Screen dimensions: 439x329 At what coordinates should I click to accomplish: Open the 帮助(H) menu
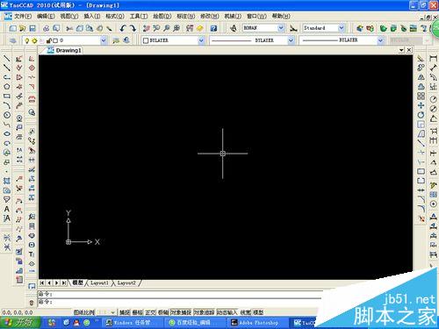[x=281, y=16]
